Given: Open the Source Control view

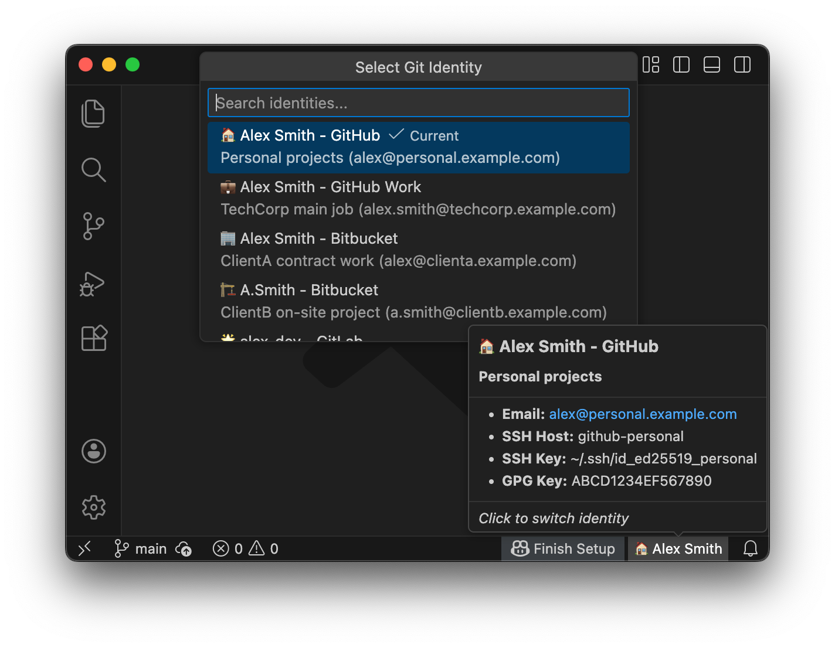Looking at the screenshot, I should tap(93, 226).
